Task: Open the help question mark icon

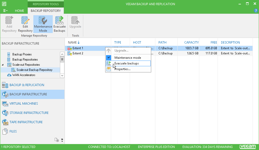Action: 256,11
